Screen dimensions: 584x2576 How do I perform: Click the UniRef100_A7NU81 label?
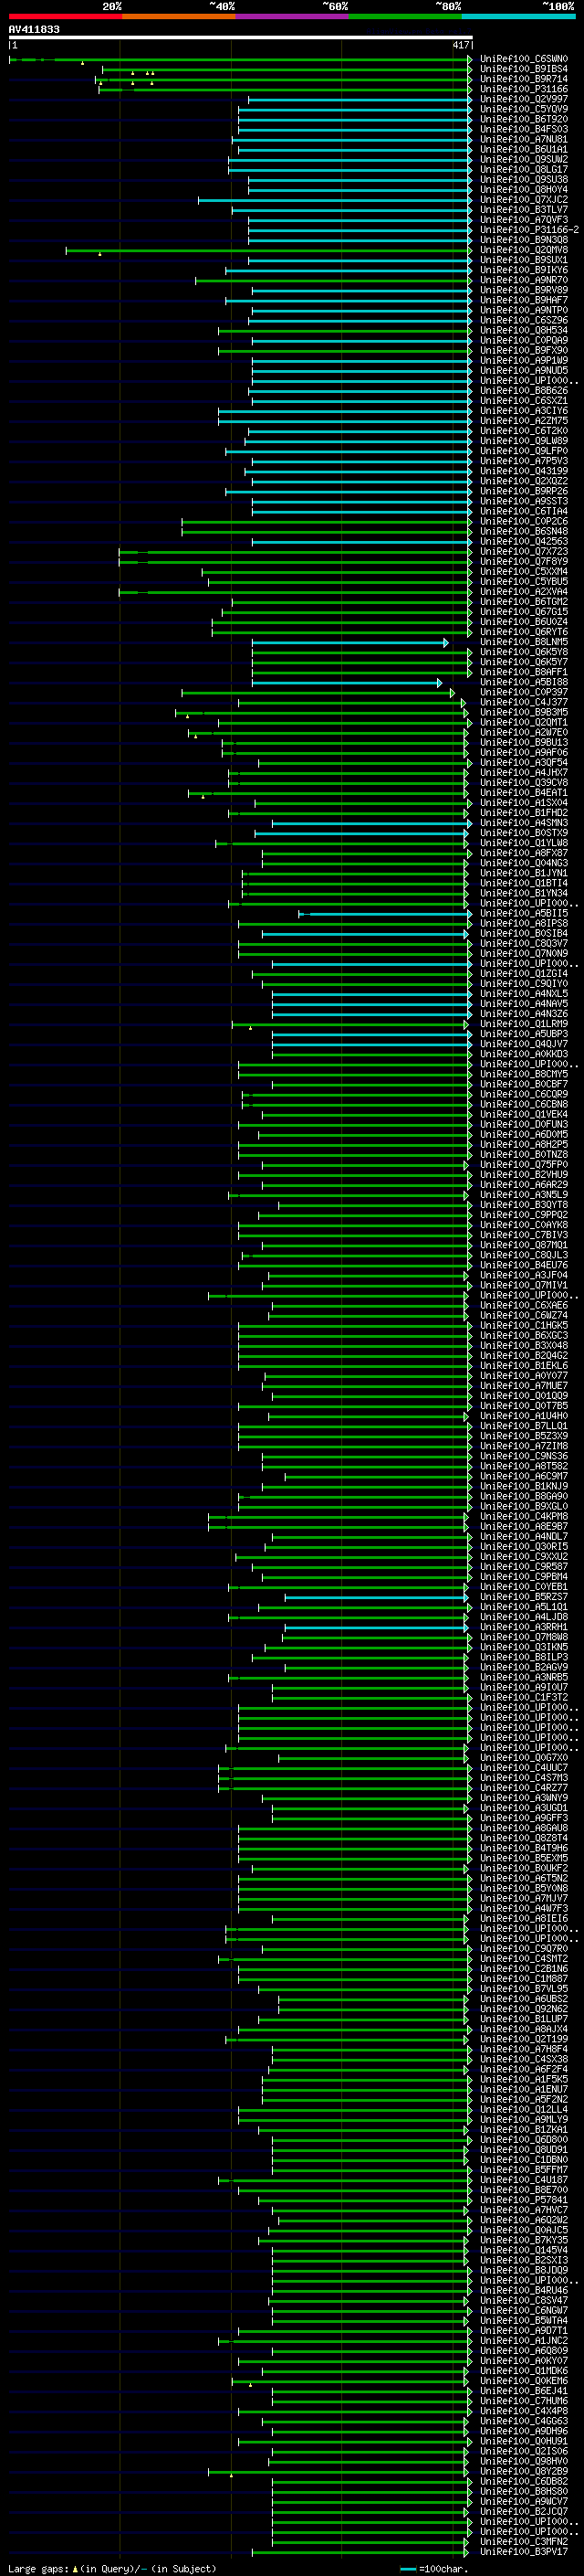pos(523,139)
